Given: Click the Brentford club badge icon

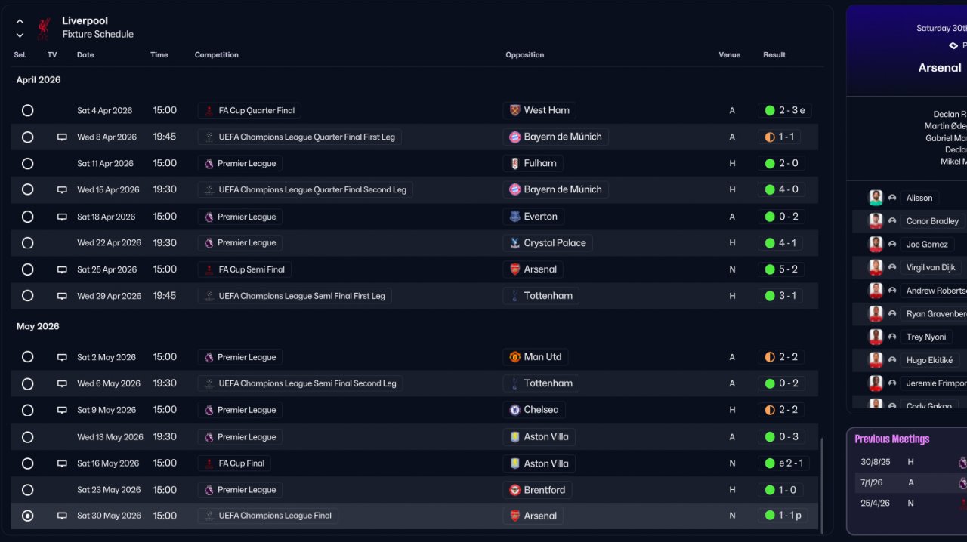Looking at the screenshot, I should [515, 490].
